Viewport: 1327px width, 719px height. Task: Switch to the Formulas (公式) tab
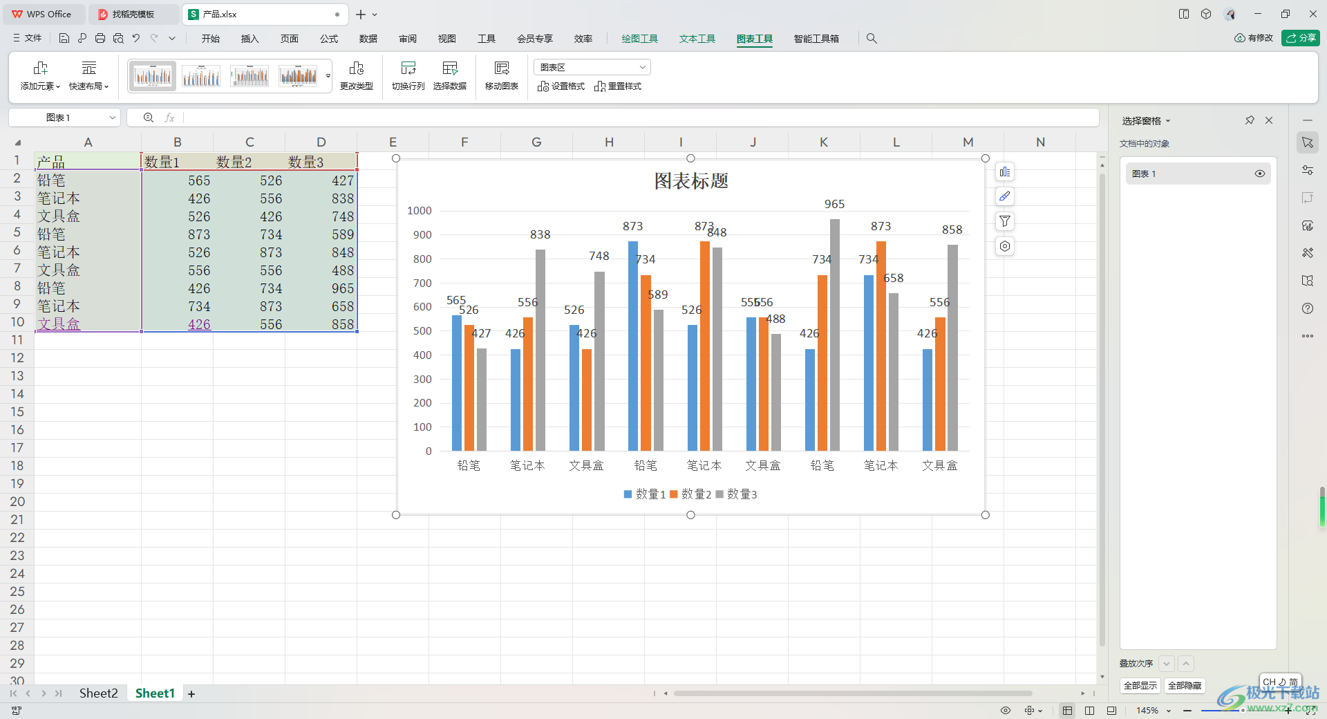(329, 39)
